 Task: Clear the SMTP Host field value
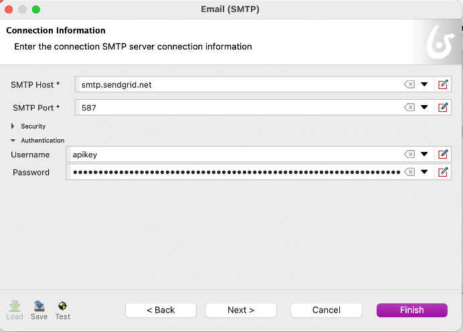click(409, 84)
